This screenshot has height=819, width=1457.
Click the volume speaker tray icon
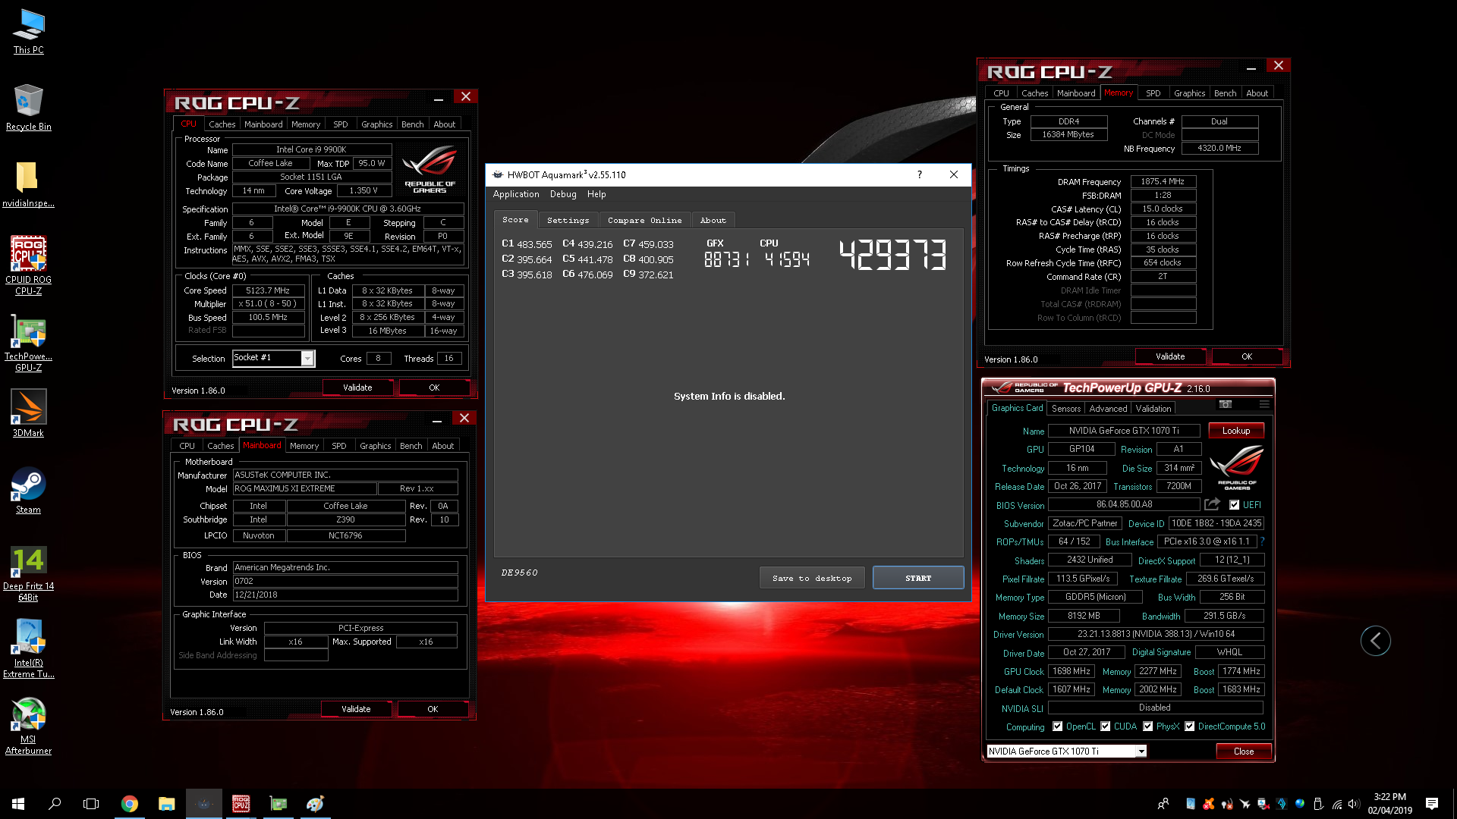[1354, 804]
